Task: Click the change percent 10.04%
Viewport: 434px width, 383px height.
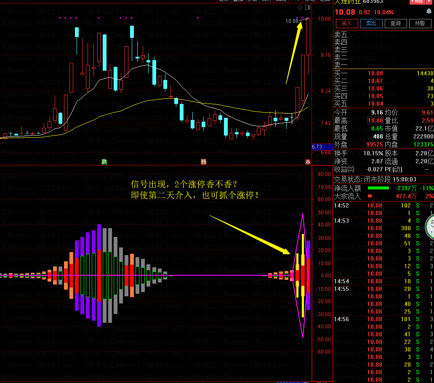Action: [383, 13]
